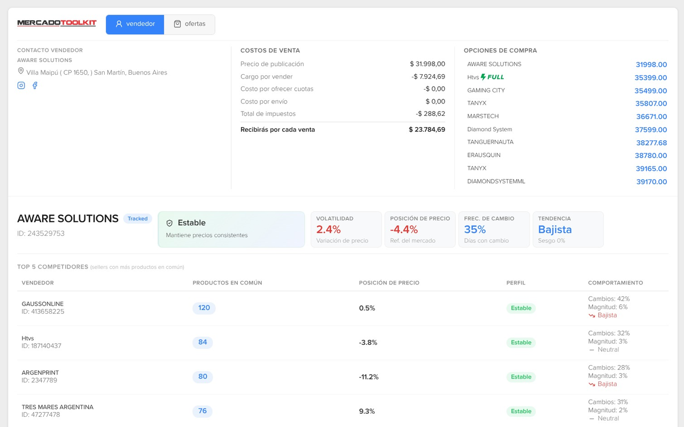The image size is (684, 427).
Task: Switch to the ofertas tab
Action: (x=190, y=24)
